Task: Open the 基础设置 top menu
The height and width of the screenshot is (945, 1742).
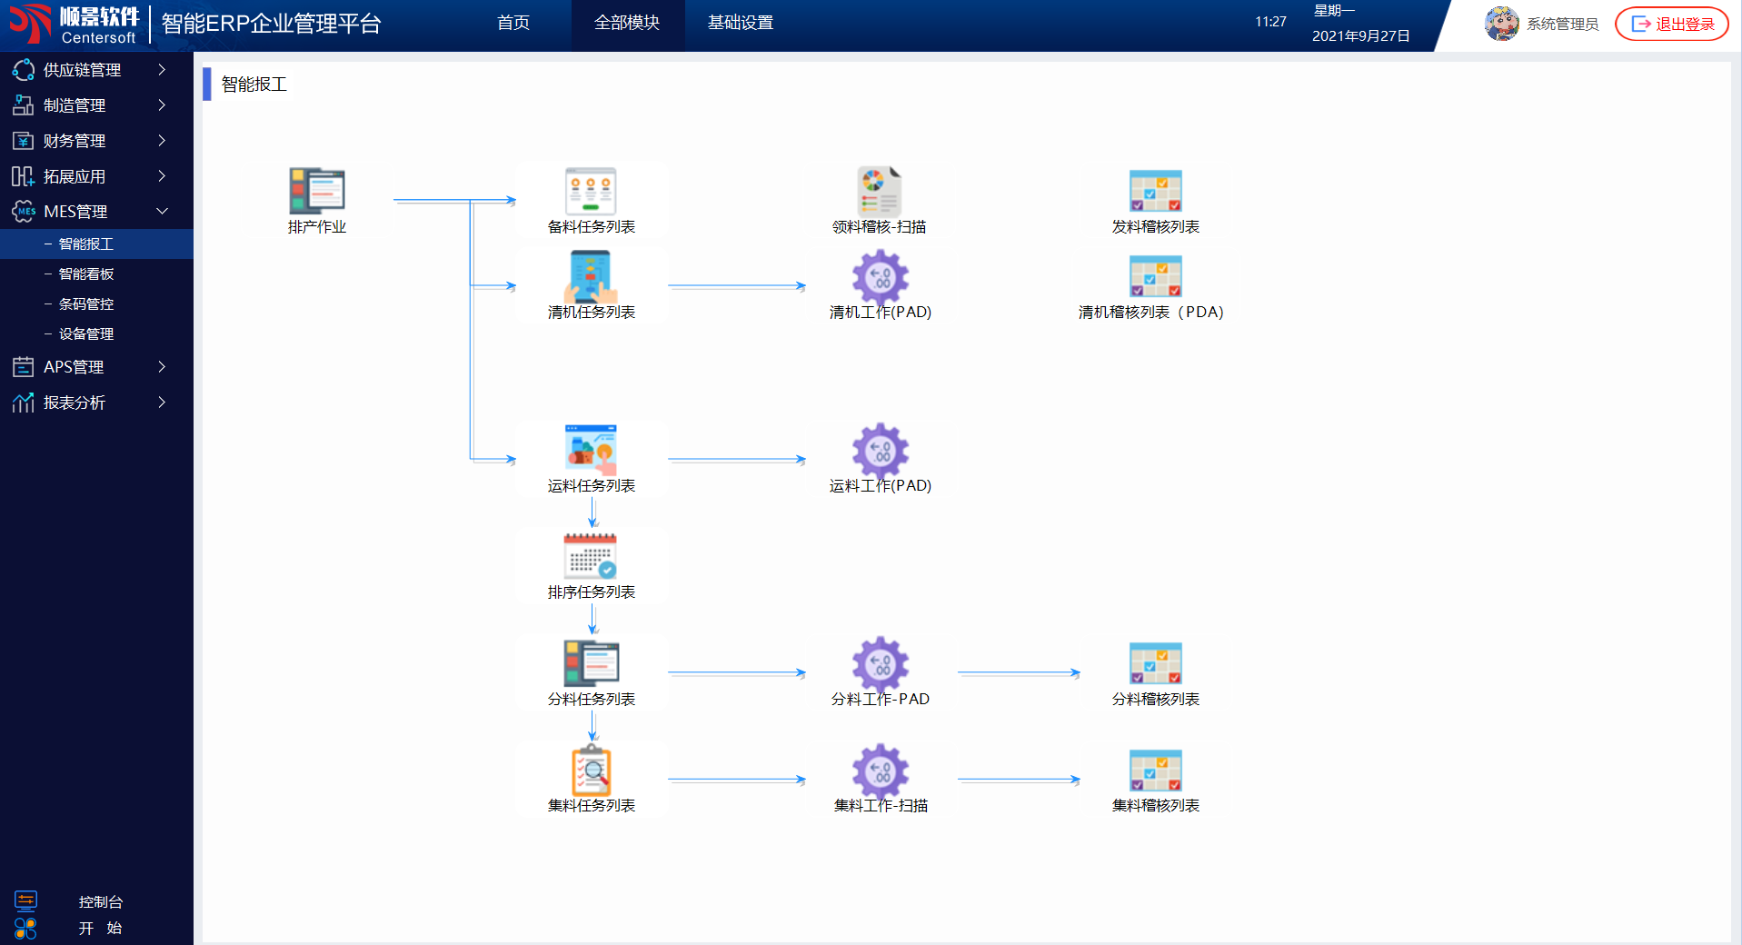Action: [740, 23]
